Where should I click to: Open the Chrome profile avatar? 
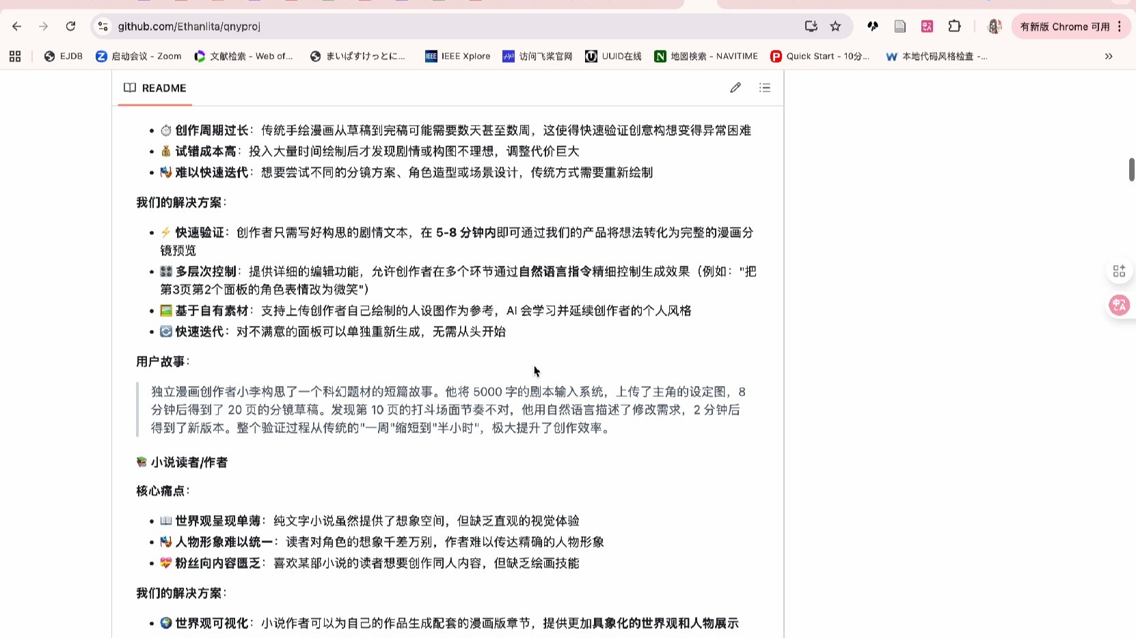pos(995,27)
